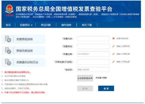This screenshot has width=145, height=104.
Task: Click the shield document icon beside 发票真伪识别方法
Action: pos(8,62)
